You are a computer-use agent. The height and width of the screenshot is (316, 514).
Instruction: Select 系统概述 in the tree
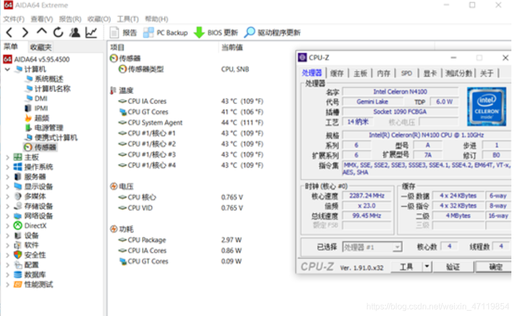tap(45, 79)
